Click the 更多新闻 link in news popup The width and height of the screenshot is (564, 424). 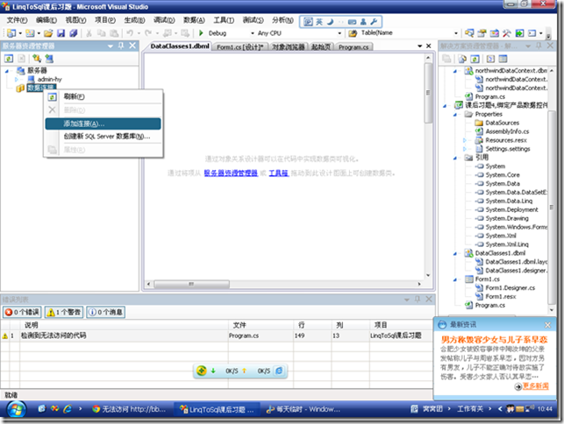536,386
